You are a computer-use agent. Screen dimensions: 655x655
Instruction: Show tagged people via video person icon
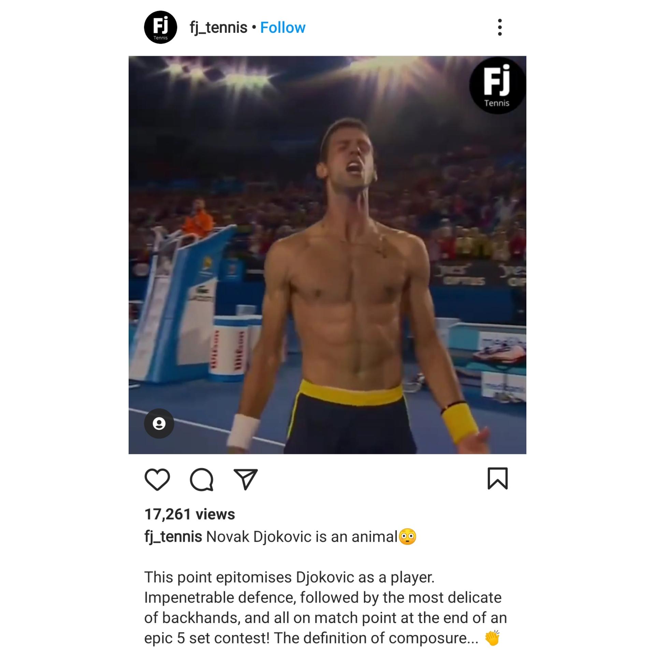[x=159, y=423]
